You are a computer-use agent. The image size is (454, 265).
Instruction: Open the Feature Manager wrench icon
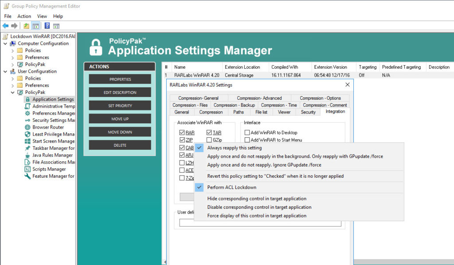pos(27,176)
